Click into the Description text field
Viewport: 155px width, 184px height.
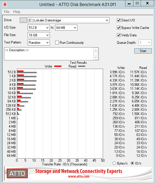[49, 54]
